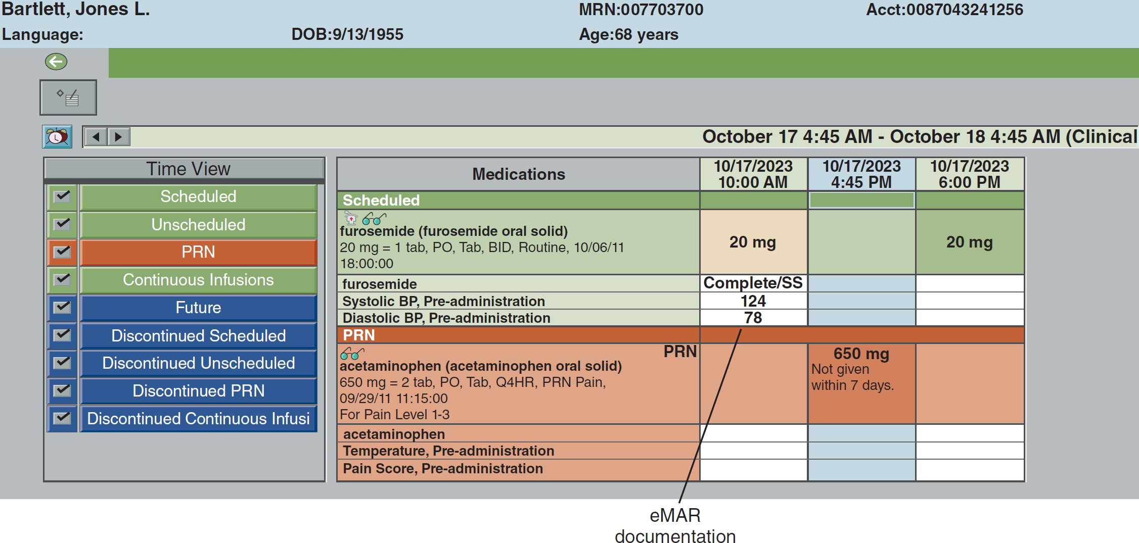Click the nurse review icon above furosemide
Viewport: 1139px width, 543px height.
(350, 218)
